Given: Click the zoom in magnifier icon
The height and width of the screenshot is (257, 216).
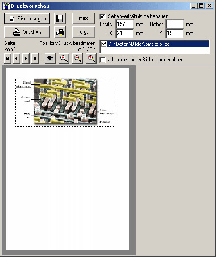Looking at the screenshot, I should click(64, 59).
